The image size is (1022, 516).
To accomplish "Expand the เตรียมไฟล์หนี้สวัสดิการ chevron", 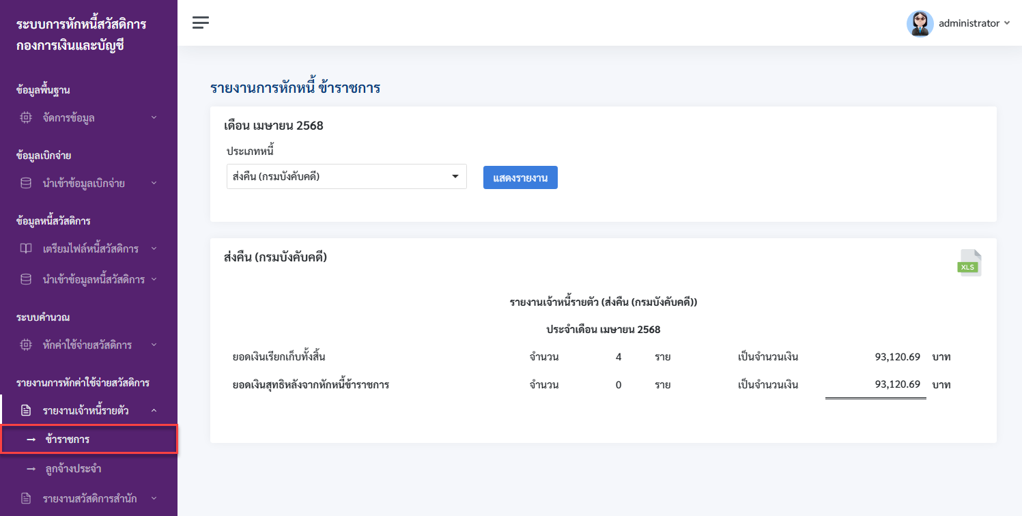I will coord(154,248).
